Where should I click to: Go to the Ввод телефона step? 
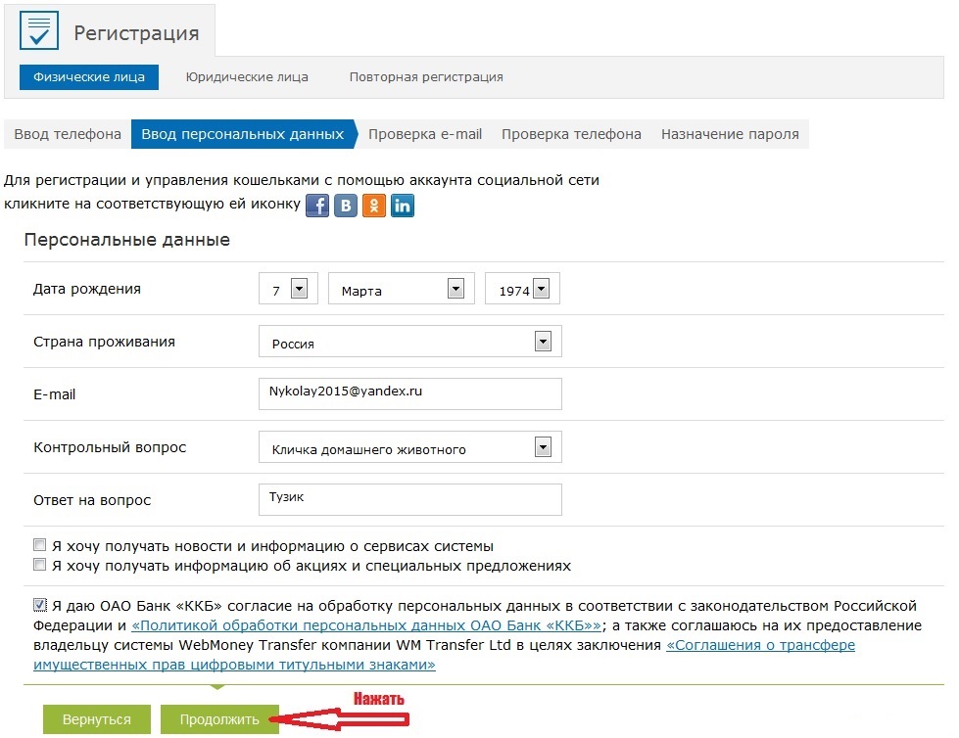click(x=68, y=134)
